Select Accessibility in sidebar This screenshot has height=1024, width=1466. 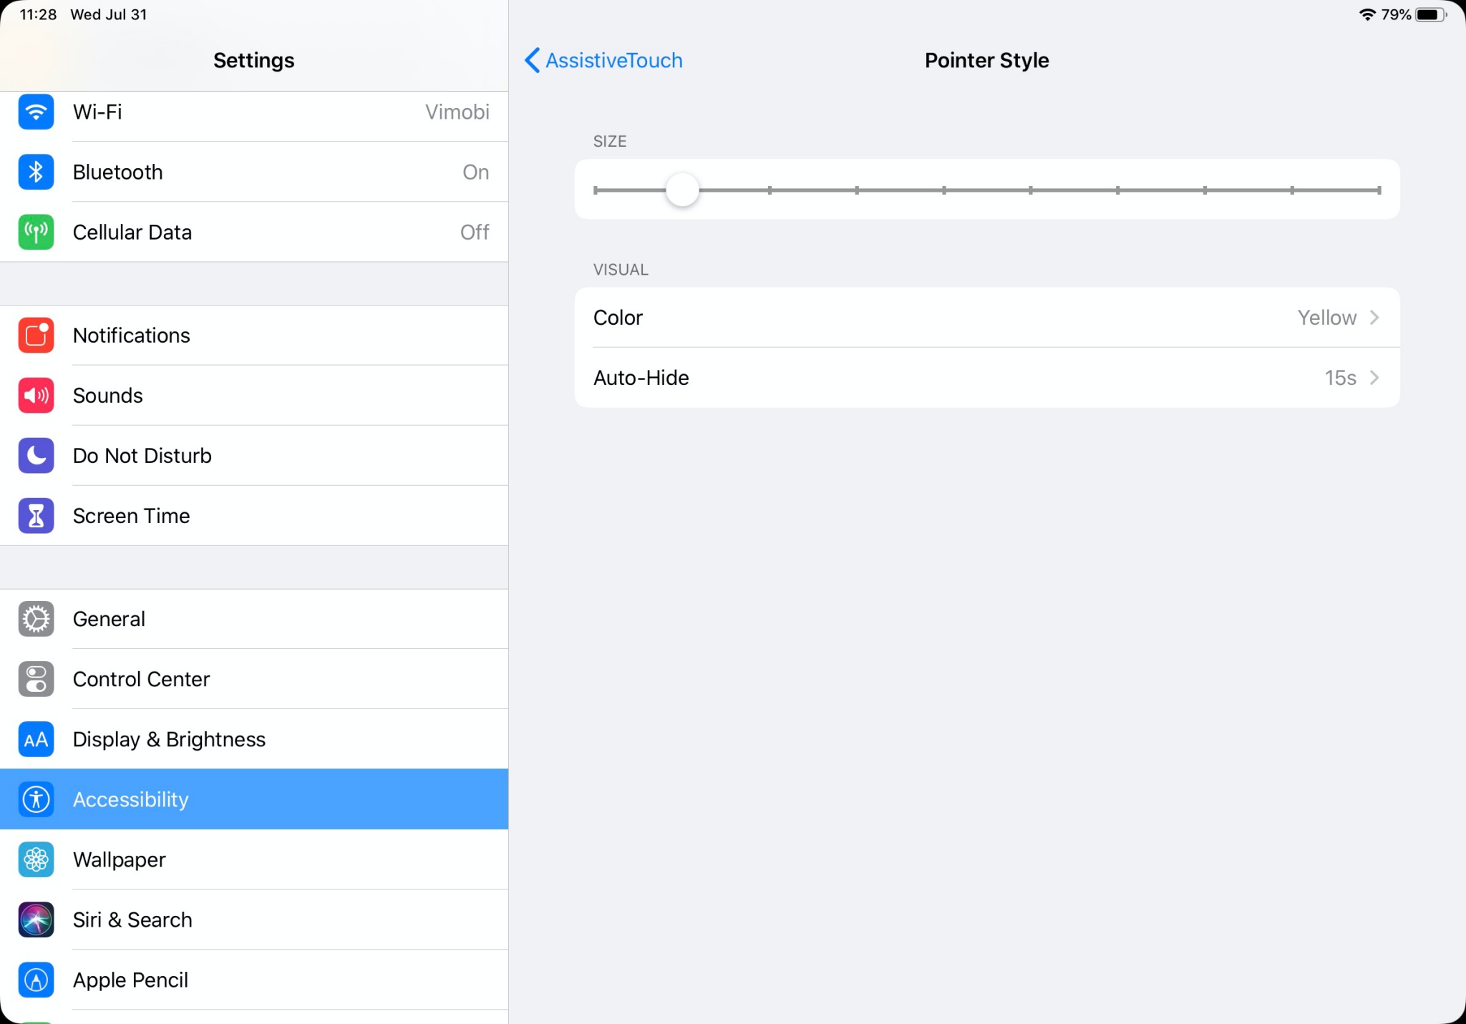(x=254, y=799)
